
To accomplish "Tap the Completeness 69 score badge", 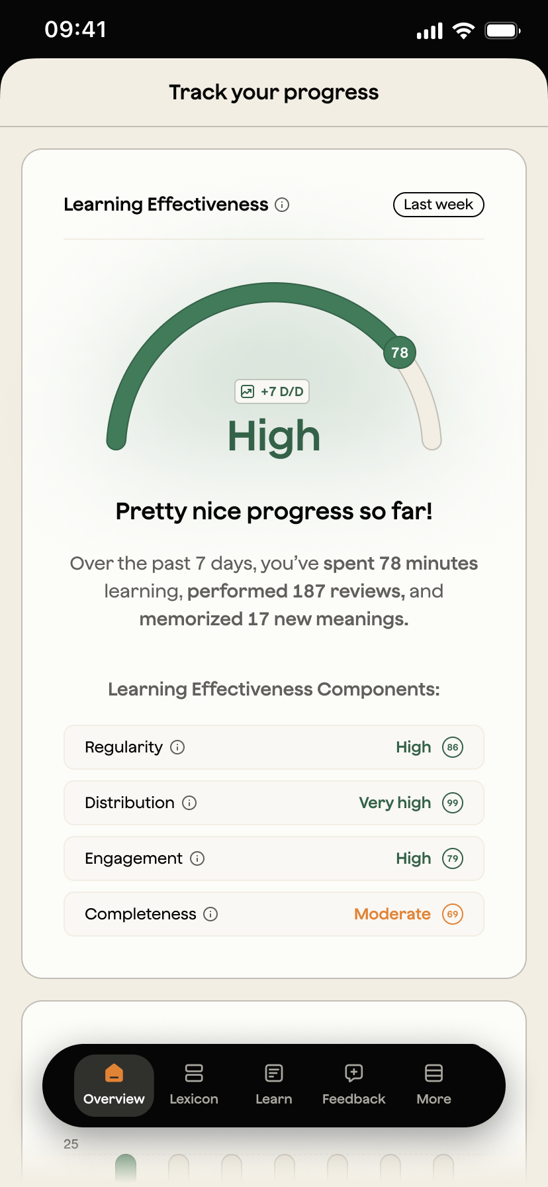I will pos(453,914).
